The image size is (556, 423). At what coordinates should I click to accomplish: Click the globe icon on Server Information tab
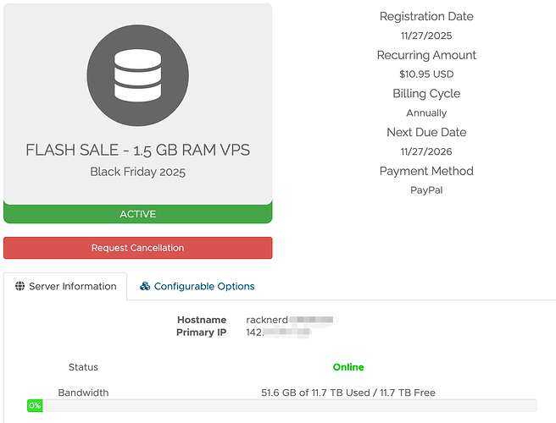19,286
